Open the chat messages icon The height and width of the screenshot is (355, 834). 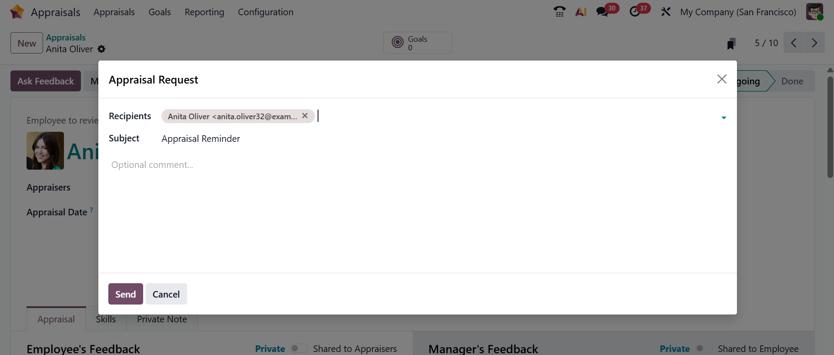(603, 12)
